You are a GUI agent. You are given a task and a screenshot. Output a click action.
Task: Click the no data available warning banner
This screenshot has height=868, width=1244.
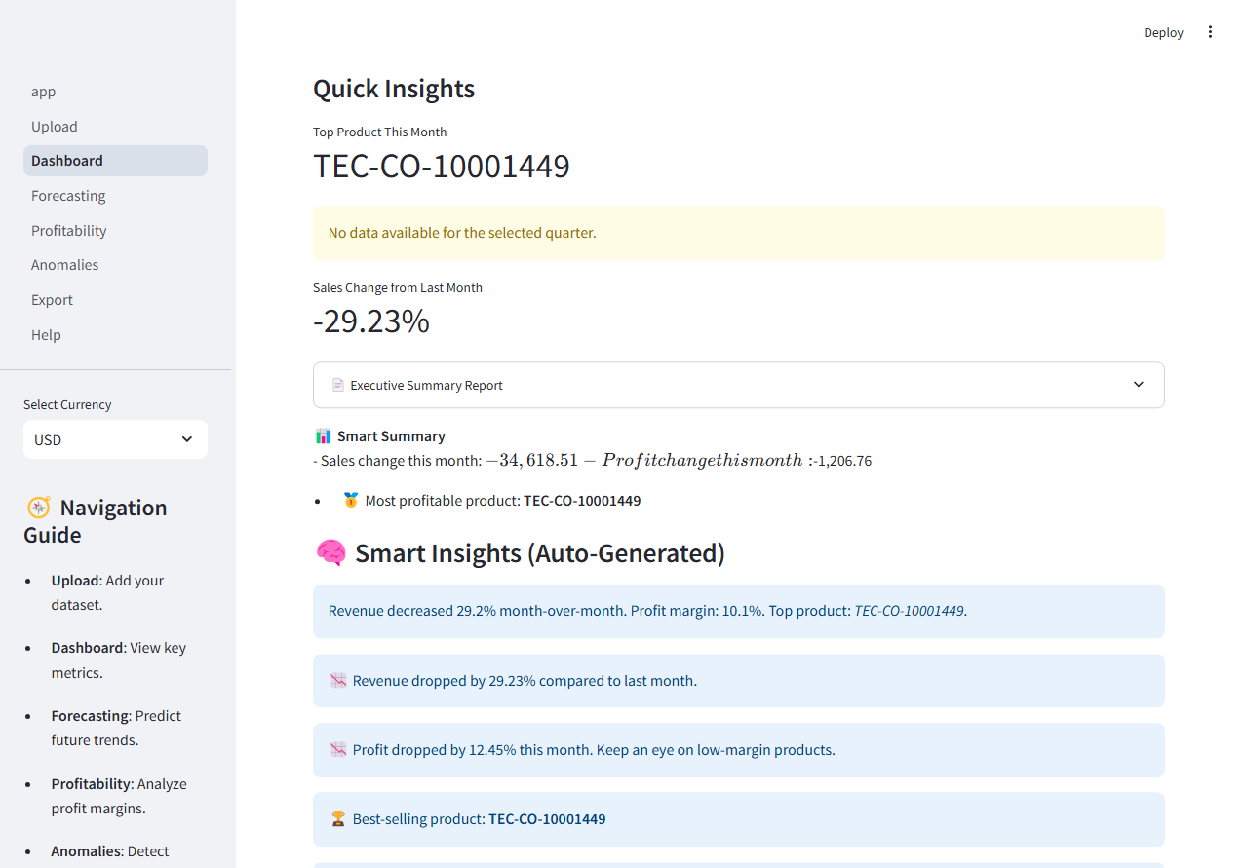pos(738,233)
